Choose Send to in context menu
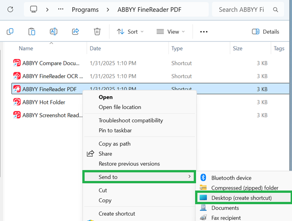292x221 pixels. (139, 177)
